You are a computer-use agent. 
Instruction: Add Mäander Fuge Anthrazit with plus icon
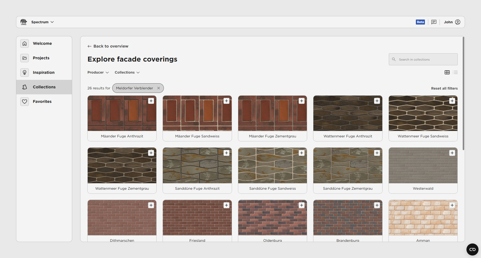click(x=151, y=101)
